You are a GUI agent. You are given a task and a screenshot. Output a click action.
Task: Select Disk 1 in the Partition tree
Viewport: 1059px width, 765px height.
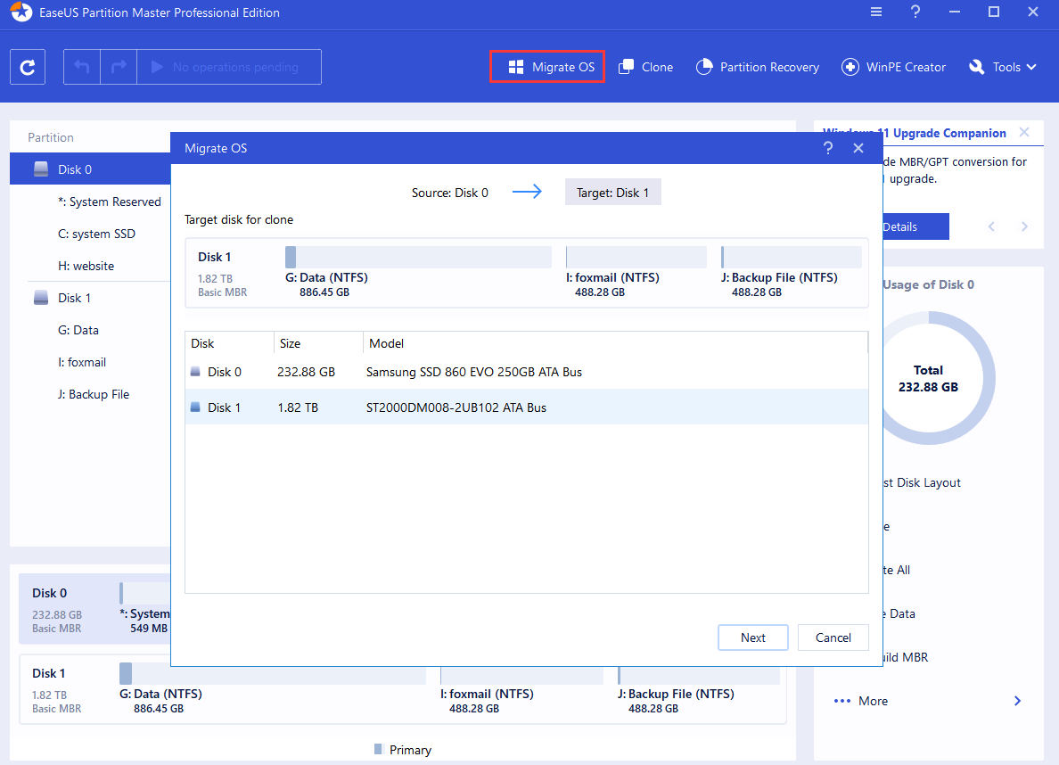[x=74, y=298]
